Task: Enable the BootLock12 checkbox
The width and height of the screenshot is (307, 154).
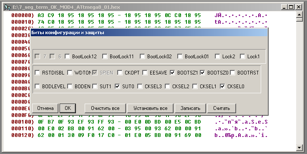Action: coord(67,57)
